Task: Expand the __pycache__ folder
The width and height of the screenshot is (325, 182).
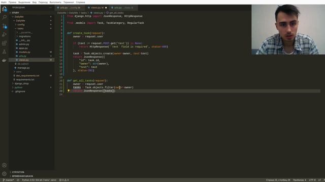Action: pyautogui.click(x=25, y=32)
